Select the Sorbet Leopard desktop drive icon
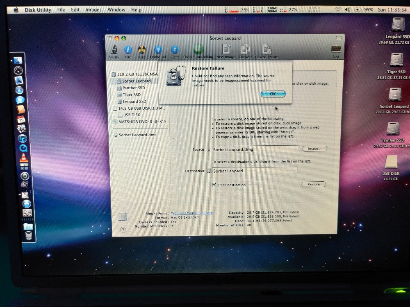 (394, 95)
